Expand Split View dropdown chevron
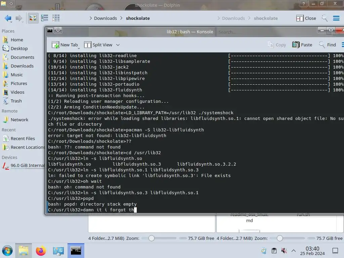This screenshot has height=258, width=344. point(118,45)
